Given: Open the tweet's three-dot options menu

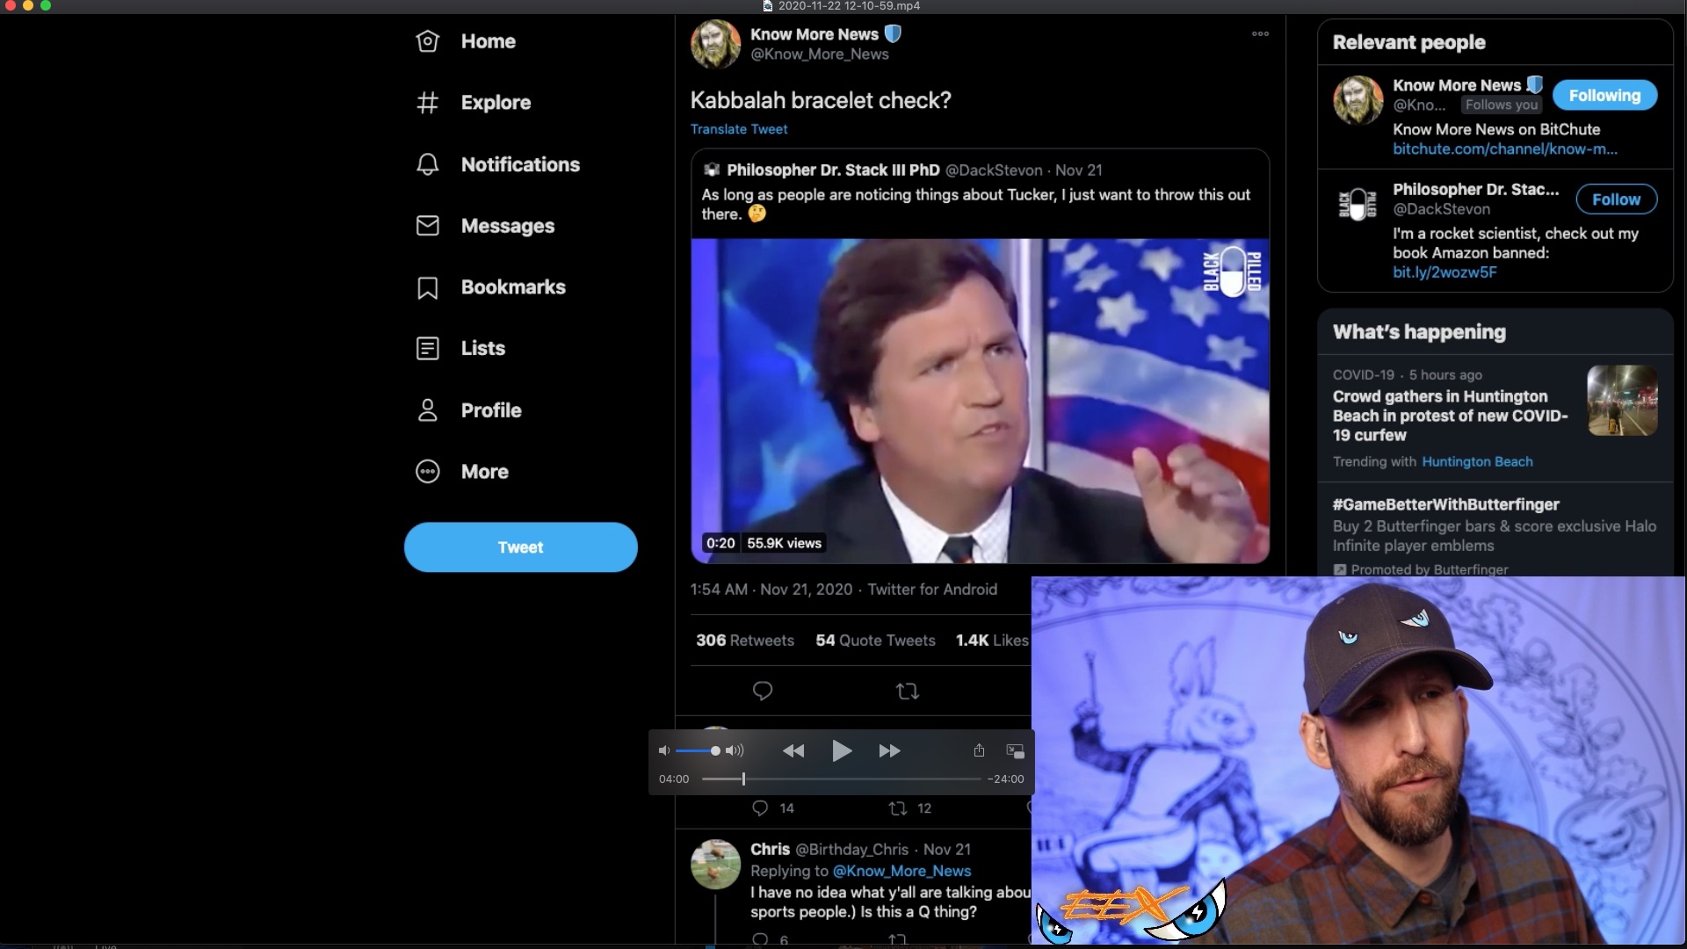Looking at the screenshot, I should pyautogui.click(x=1260, y=34).
